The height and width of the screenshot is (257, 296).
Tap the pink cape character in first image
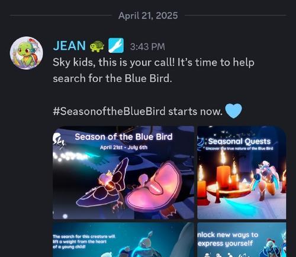[154, 188]
